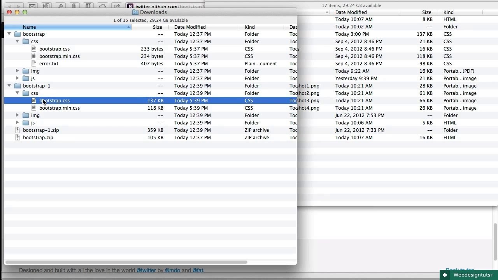Open the @twitter link in the page footer
The width and height of the screenshot is (498, 280).
[146, 270]
